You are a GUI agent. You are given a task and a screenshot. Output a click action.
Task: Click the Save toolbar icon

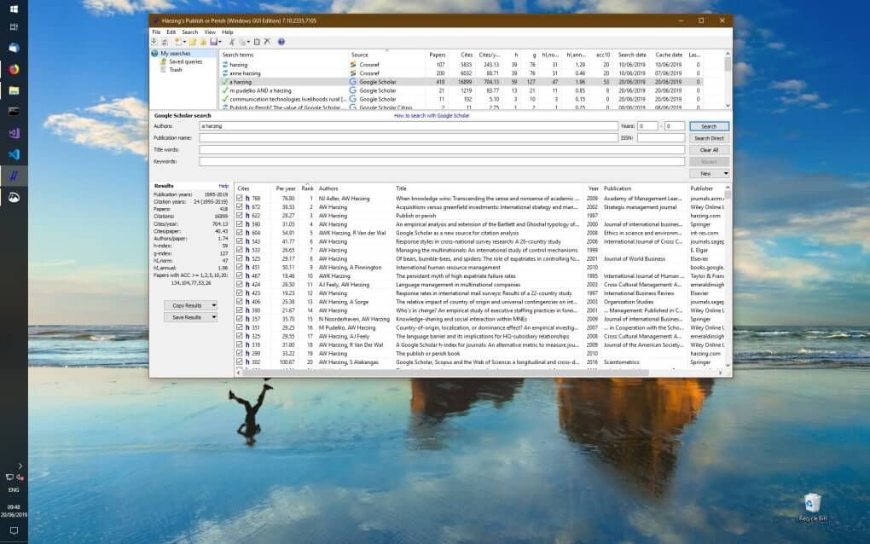coord(214,41)
